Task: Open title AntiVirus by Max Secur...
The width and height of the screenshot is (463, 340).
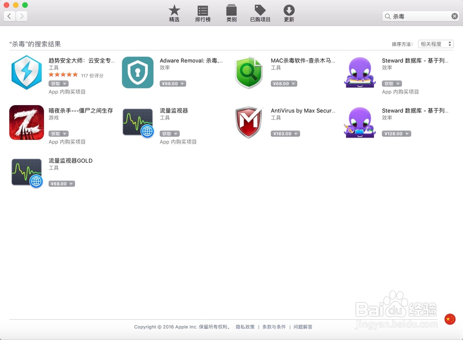Action: 303,111
